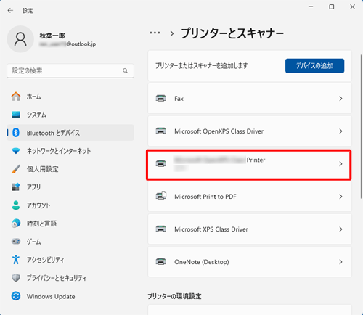Click the personalization paintbrush icon
The height and width of the screenshot is (315, 363).
pyautogui.click(x=16, y=169)
